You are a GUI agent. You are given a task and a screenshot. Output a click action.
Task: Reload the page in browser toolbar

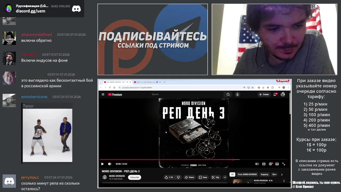(x=109, y=87)
